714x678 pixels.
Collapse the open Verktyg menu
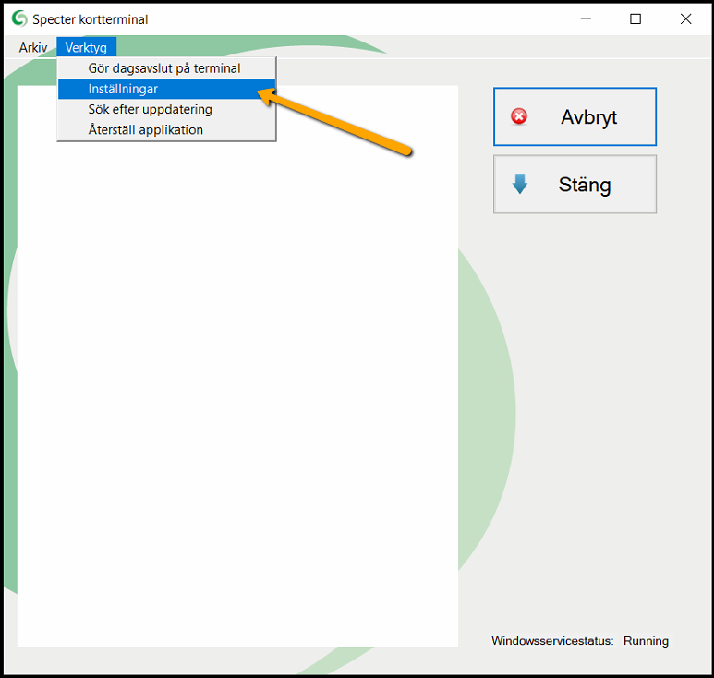(86, 47)
